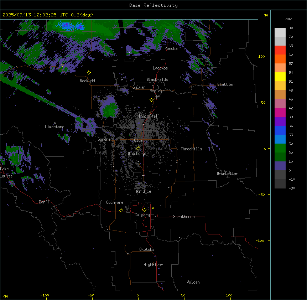Click the 80 value on the dBZ scale
Image resolution: width=307 pixels, height=300 pixels.
[291, 28]
